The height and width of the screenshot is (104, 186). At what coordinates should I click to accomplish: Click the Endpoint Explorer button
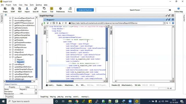85,10
